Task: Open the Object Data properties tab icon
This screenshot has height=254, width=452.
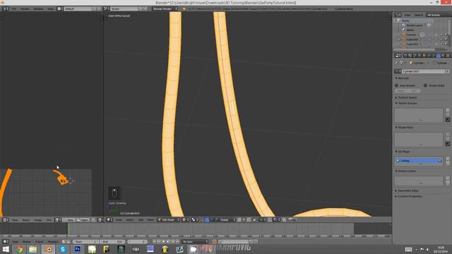Action: tap(439, 56)
